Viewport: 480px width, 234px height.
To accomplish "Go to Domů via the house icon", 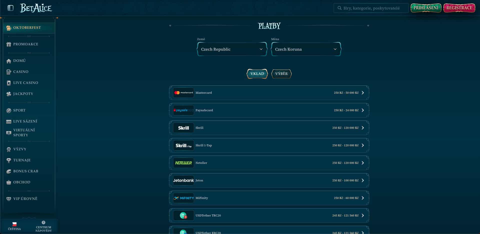I will coord(9,61).
